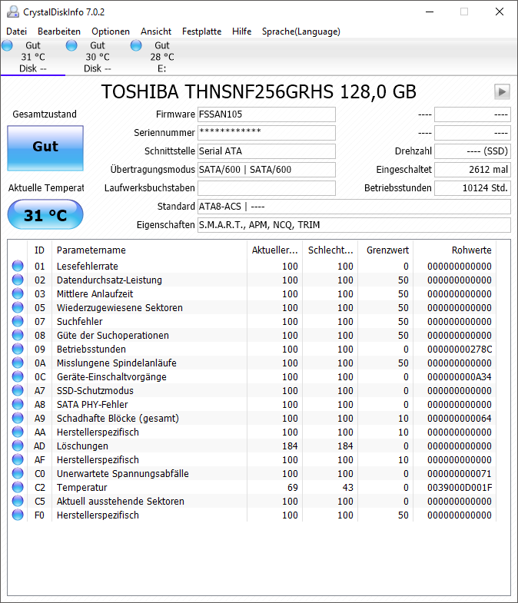Click the Drehzahl value (SSD)
This screenshot has width=518, height=603.
[x=473, y=151]
